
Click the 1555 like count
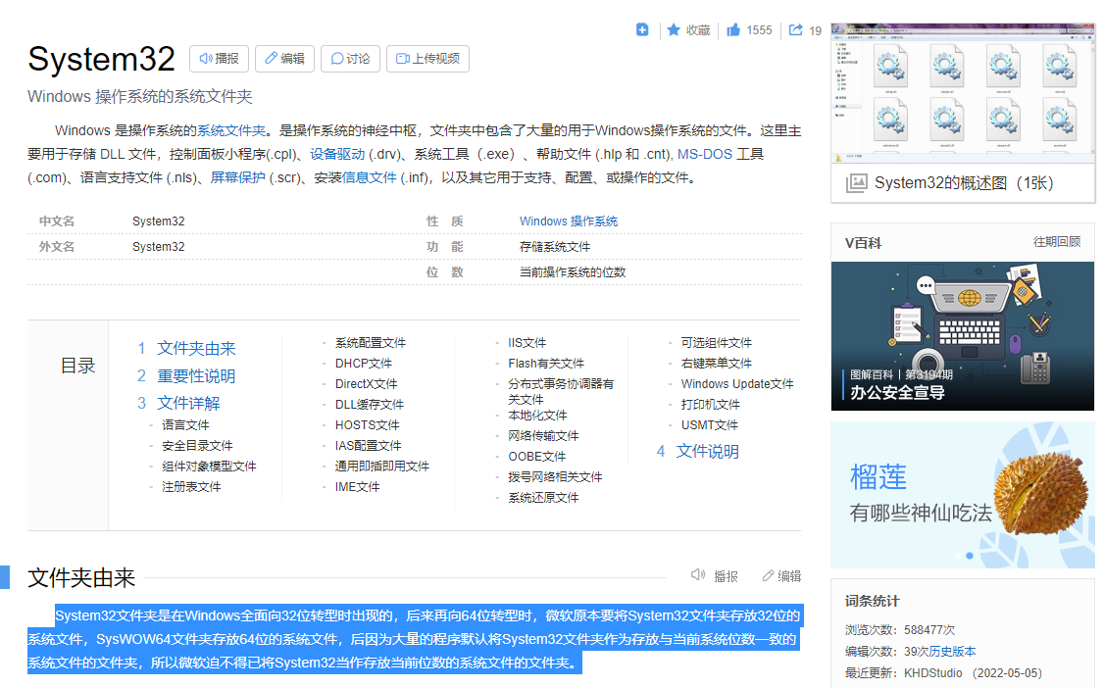[x=759, y=30]
